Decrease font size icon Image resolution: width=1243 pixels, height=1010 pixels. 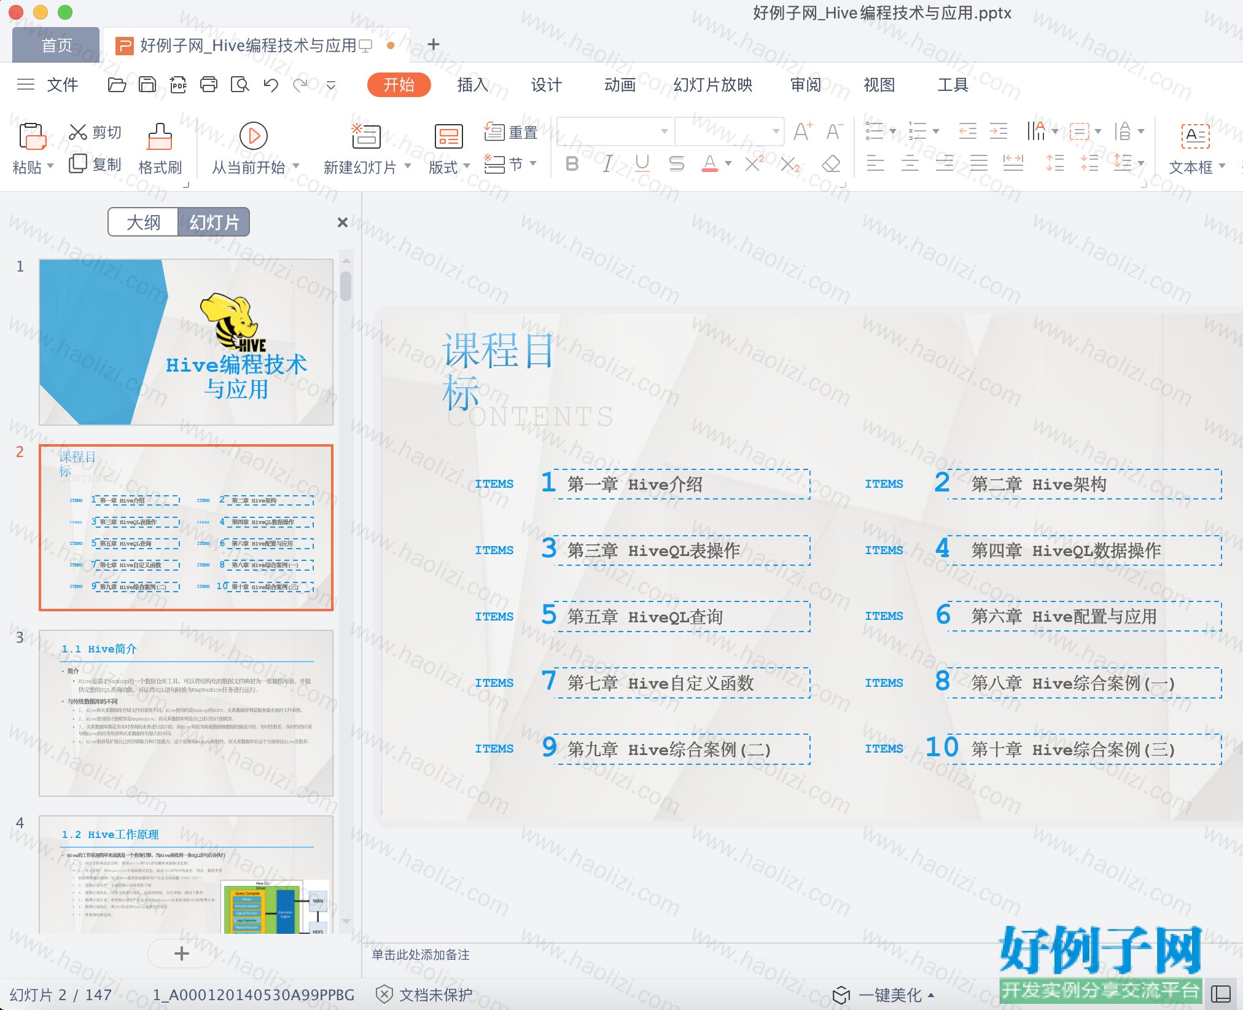pyautogui.click(x=835, y=131)
